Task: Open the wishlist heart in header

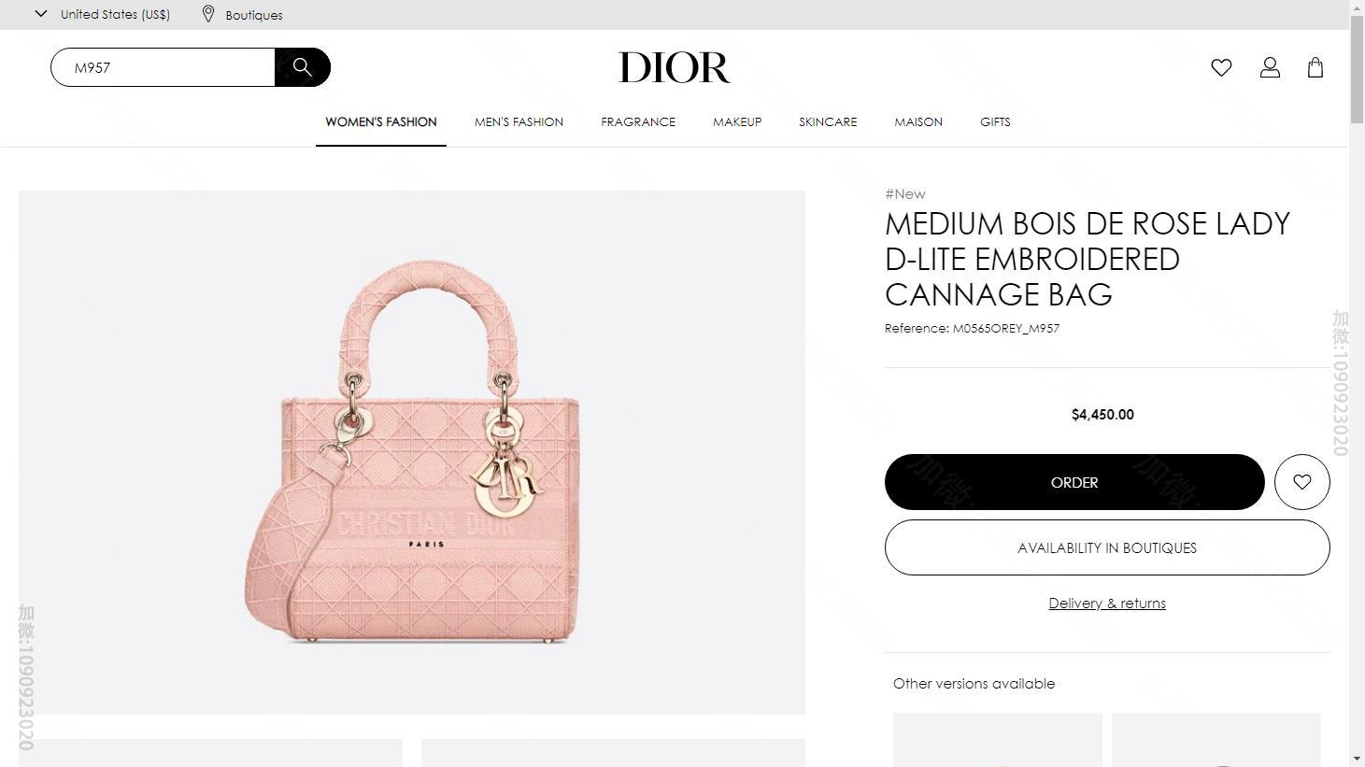Action: point(1221,67)
